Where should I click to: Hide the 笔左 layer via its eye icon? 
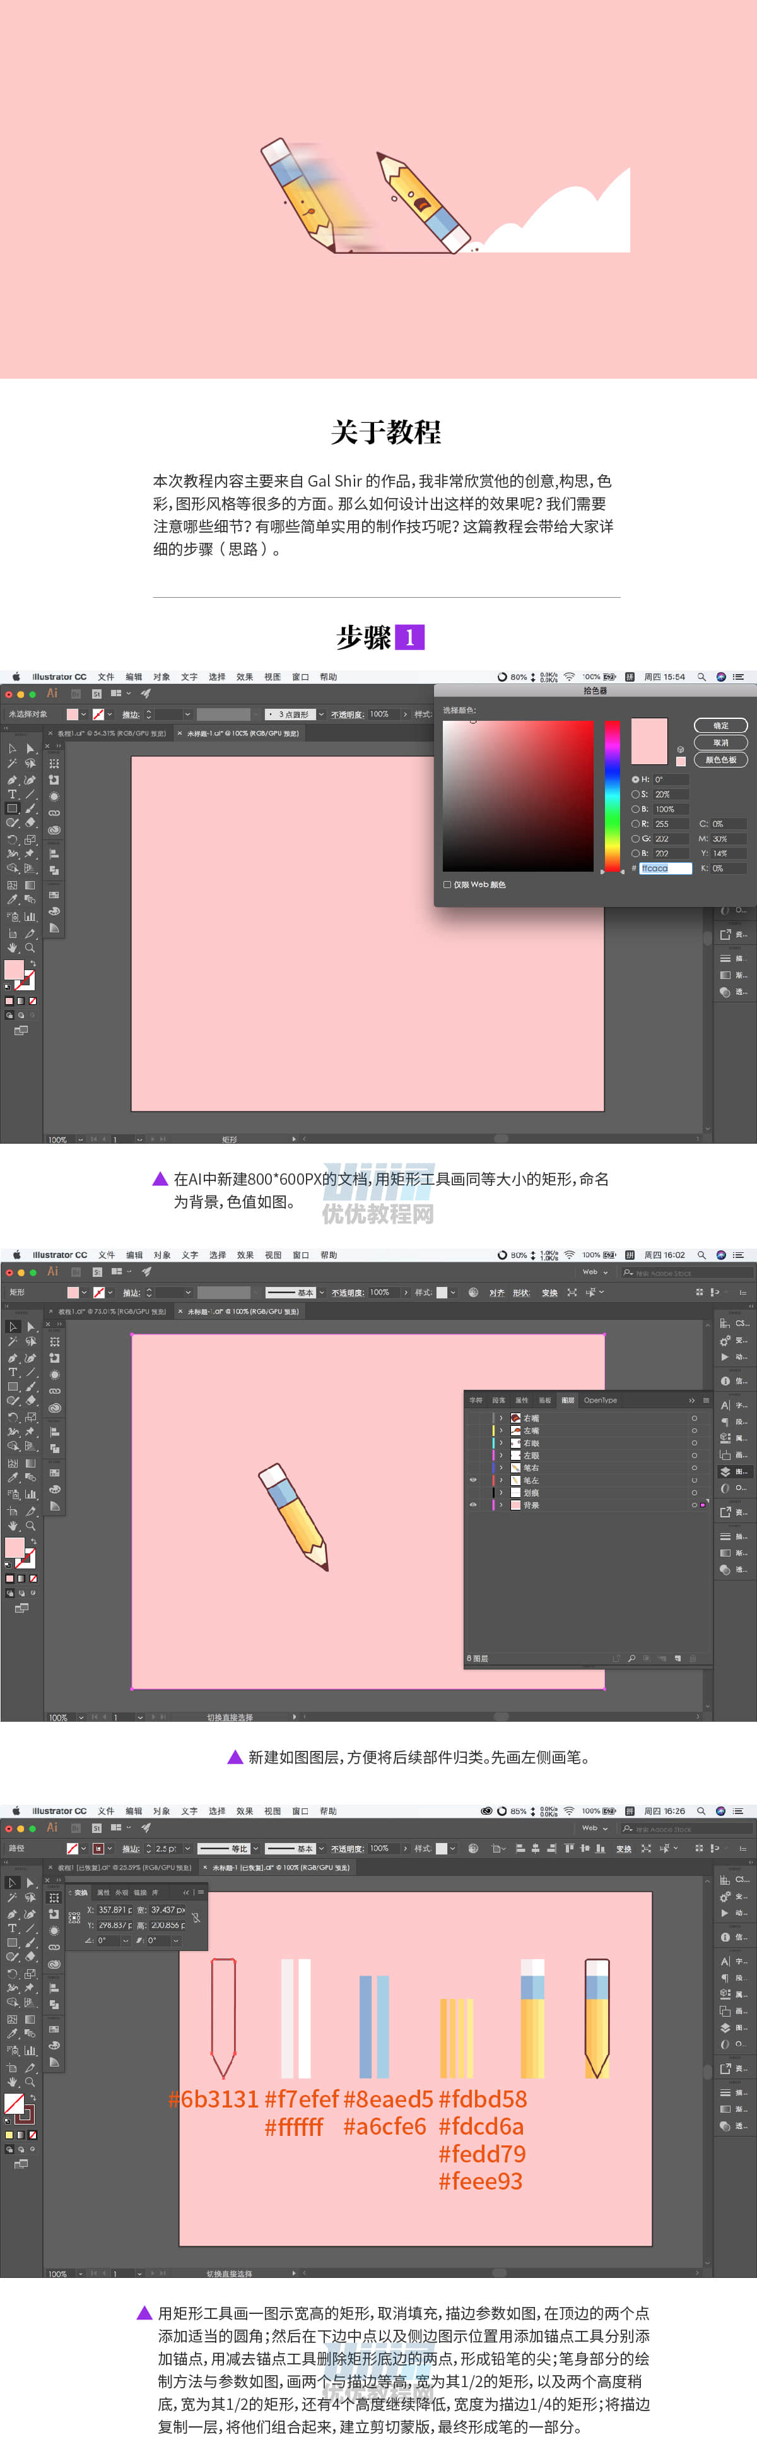pyautogui.click(x=473, y=1479)
